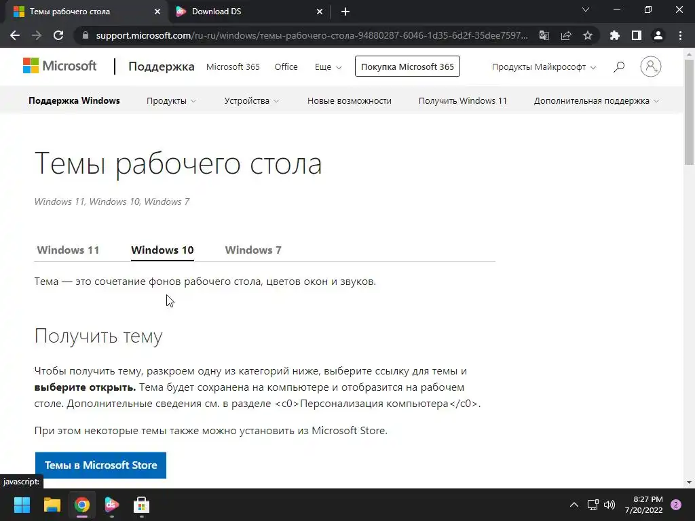
Task: Open the notification badge showing 2
Action: tap(676, 505)
